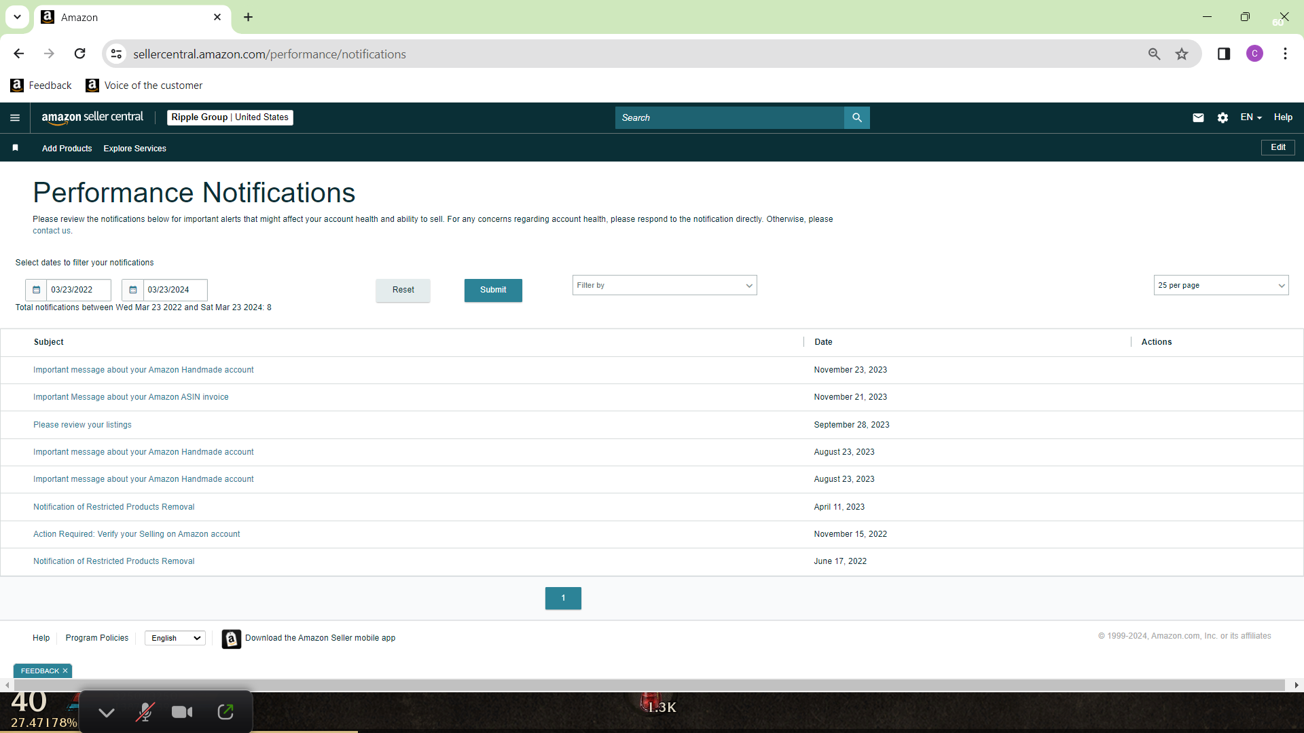
Task: Open the Seller Central hamburger menu
Action: click(15, 118)
